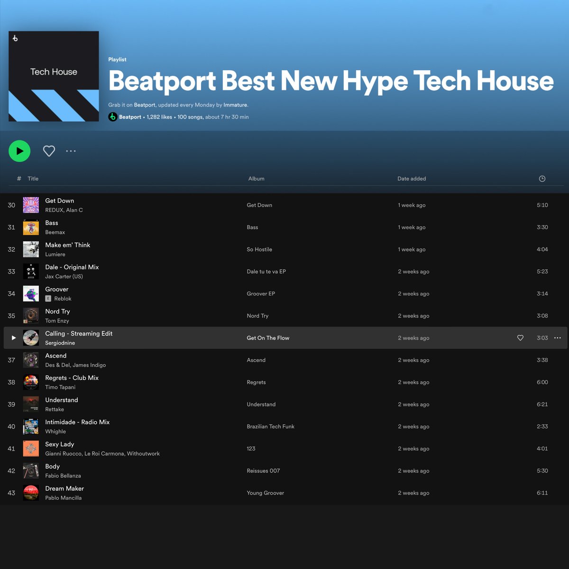
Task: Select track number 30 row index
Action: 11,205
